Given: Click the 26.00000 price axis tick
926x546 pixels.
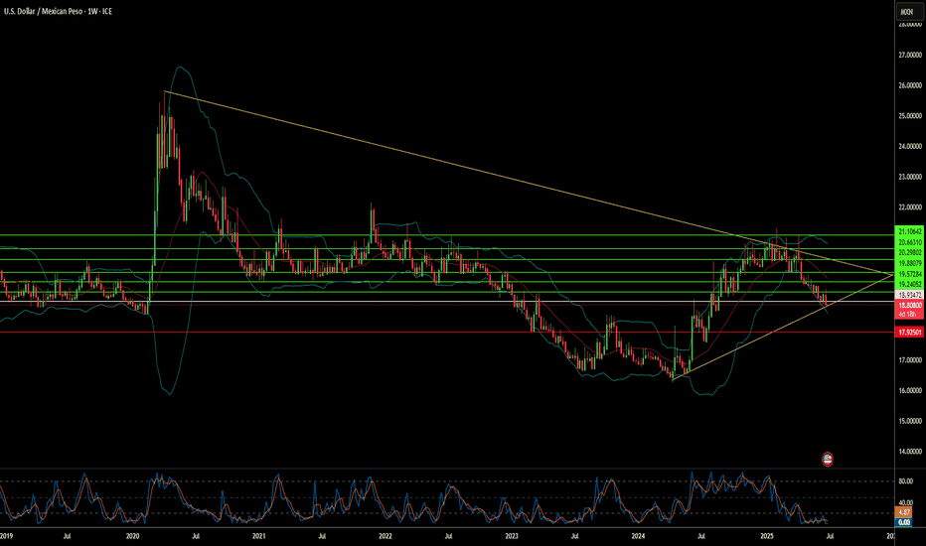Looking at the screenshot, I should tap(910, 85).
